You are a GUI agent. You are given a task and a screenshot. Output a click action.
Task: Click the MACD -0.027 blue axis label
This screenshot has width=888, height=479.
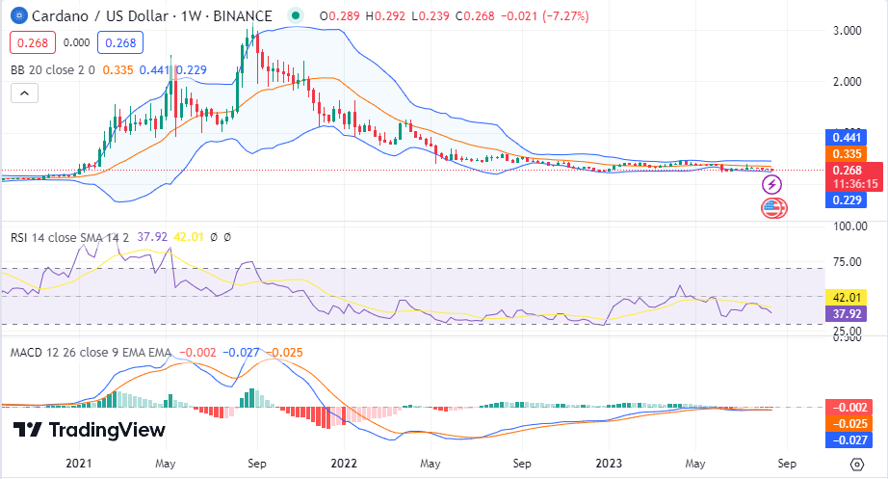click(x=849, y=439)
